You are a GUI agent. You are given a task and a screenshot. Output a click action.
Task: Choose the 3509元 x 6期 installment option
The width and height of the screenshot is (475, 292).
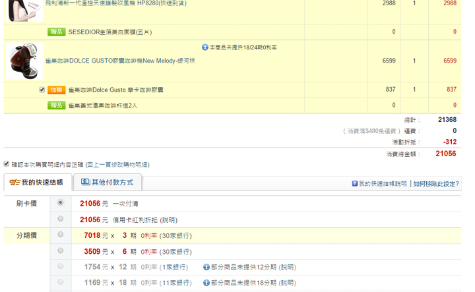[61, 250]
